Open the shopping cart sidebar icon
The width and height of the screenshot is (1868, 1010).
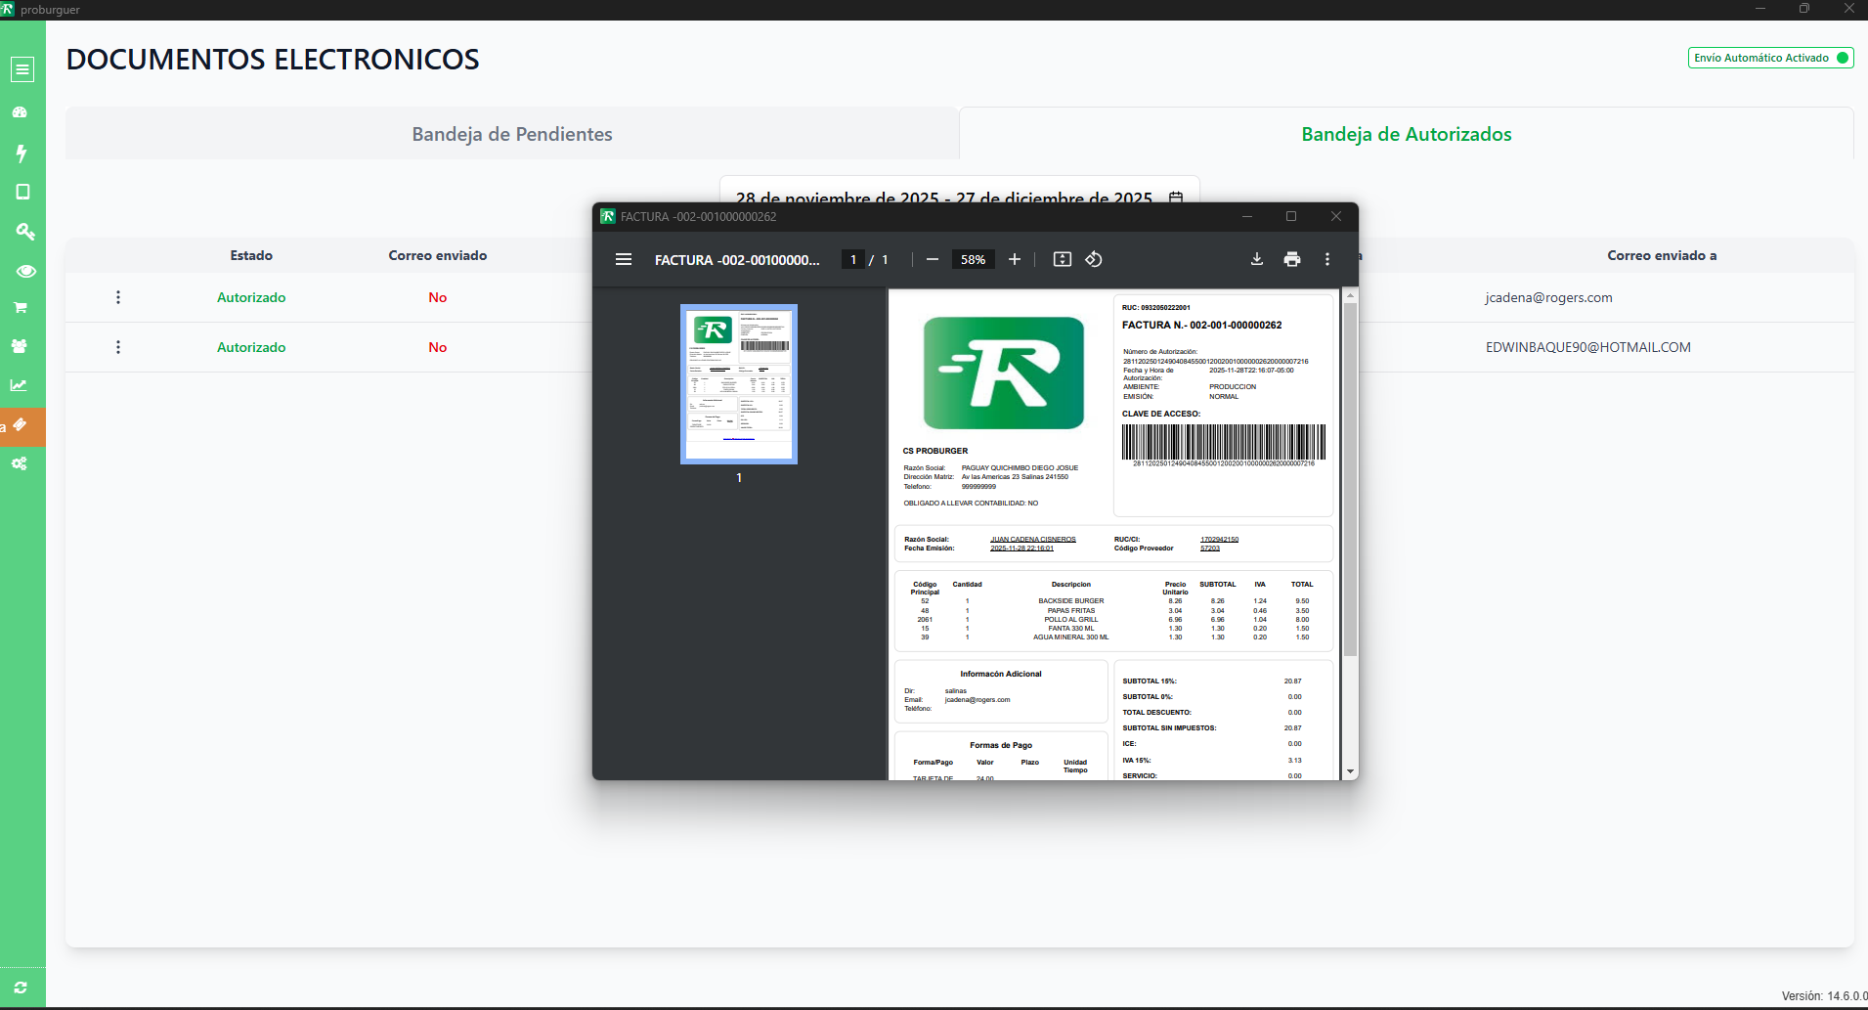pos(21,307)
